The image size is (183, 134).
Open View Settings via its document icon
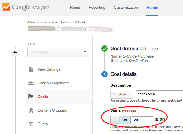click(31, 69)
